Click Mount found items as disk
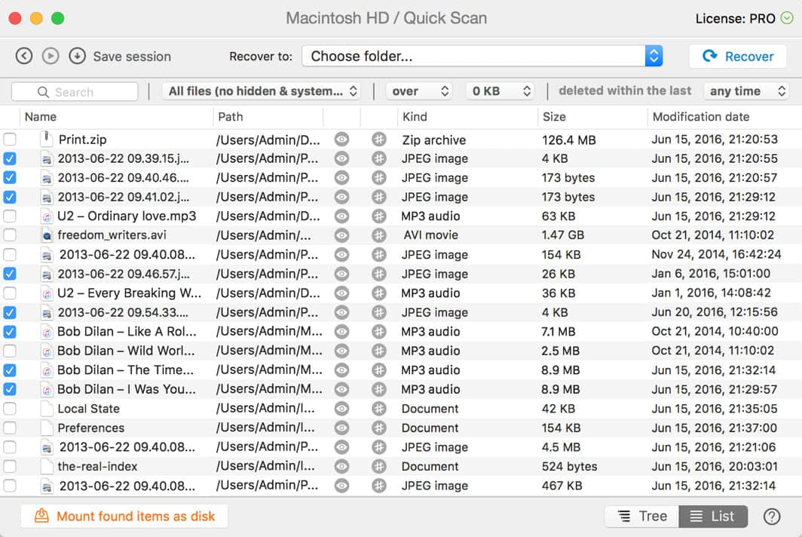802x537 pixels. [x=124, y=516]
